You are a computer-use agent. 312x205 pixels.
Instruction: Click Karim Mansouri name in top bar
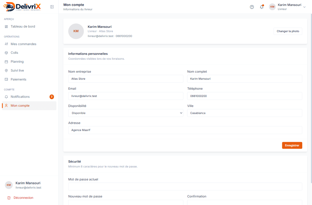[290, 5]
